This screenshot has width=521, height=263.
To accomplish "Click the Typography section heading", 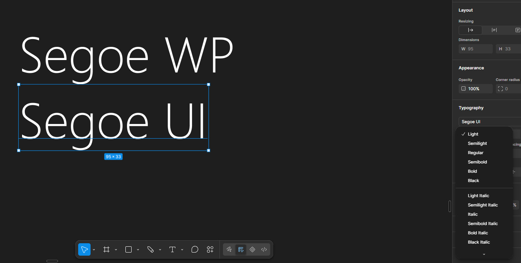I will (x=471, y=108).
